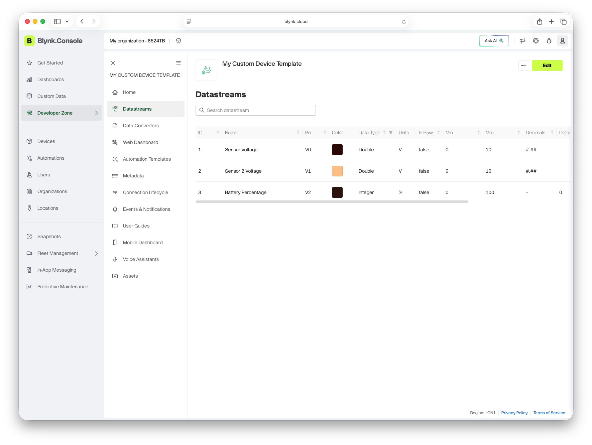The height and width of the screenshot is (445, 592).
Task: Sort by Data Type column arrows
Action: pyautogui.click(x=384, y=133)
